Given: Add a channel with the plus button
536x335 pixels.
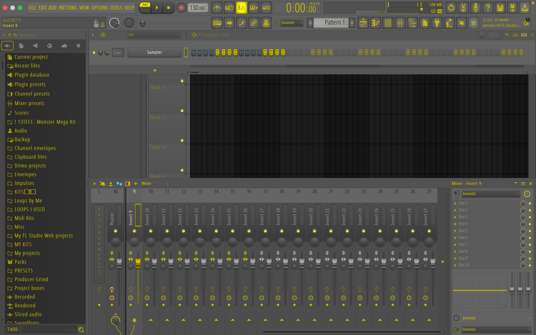Looking at the screenshot, I should click(x=155, y=71).
